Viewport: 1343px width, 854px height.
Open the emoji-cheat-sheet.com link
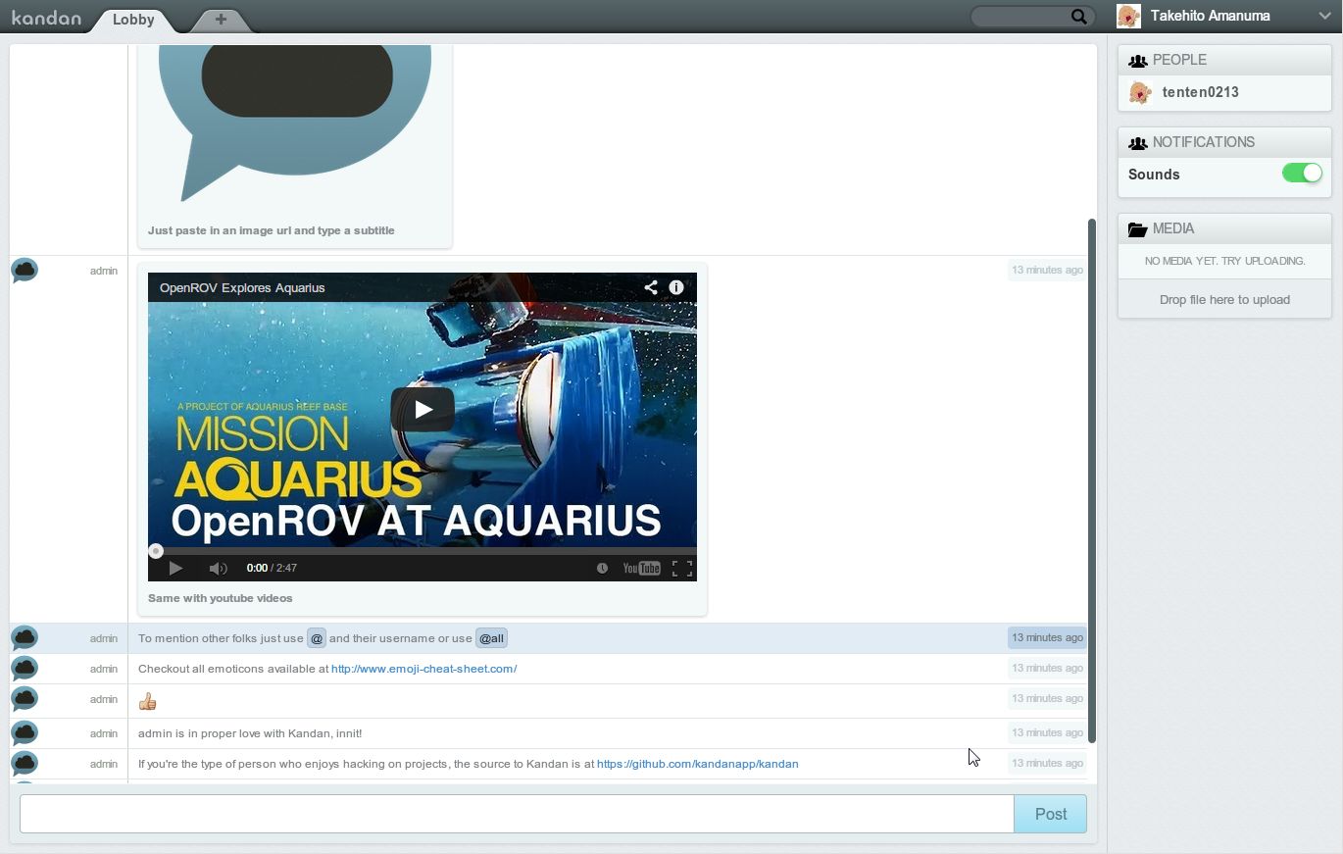[423, 669]
